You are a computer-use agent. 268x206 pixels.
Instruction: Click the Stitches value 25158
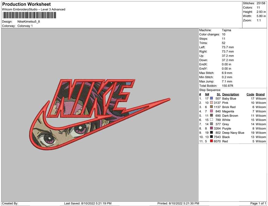[x=261, y=3]
